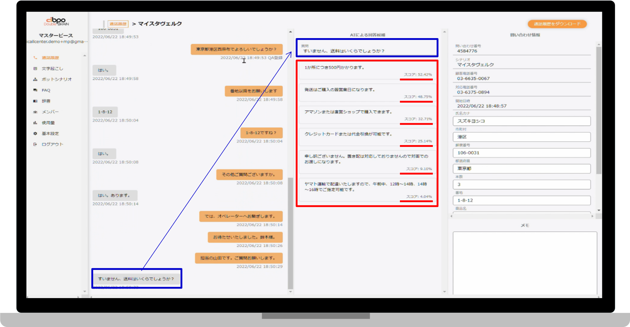The image size is (630, 327).
Task: Select the 通話履歴 phone icon in sidebar
Action: [x=35, y=57]
